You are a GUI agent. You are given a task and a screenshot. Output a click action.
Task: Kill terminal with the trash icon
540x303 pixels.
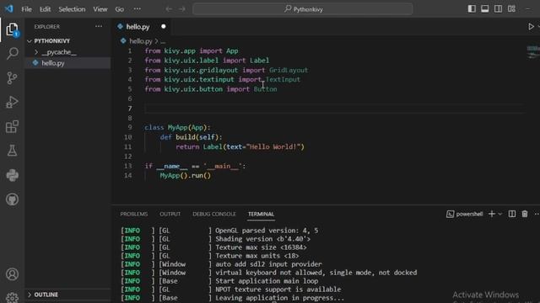coord(525,214)
